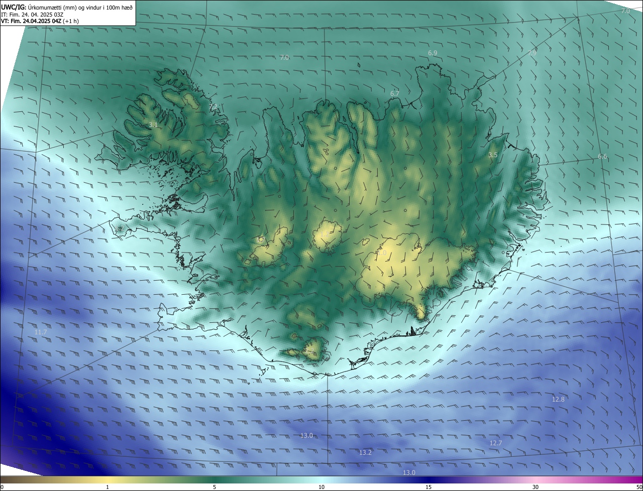
Task: Click the colour scale bar above the '15' tick
Action: click(428, 479)
